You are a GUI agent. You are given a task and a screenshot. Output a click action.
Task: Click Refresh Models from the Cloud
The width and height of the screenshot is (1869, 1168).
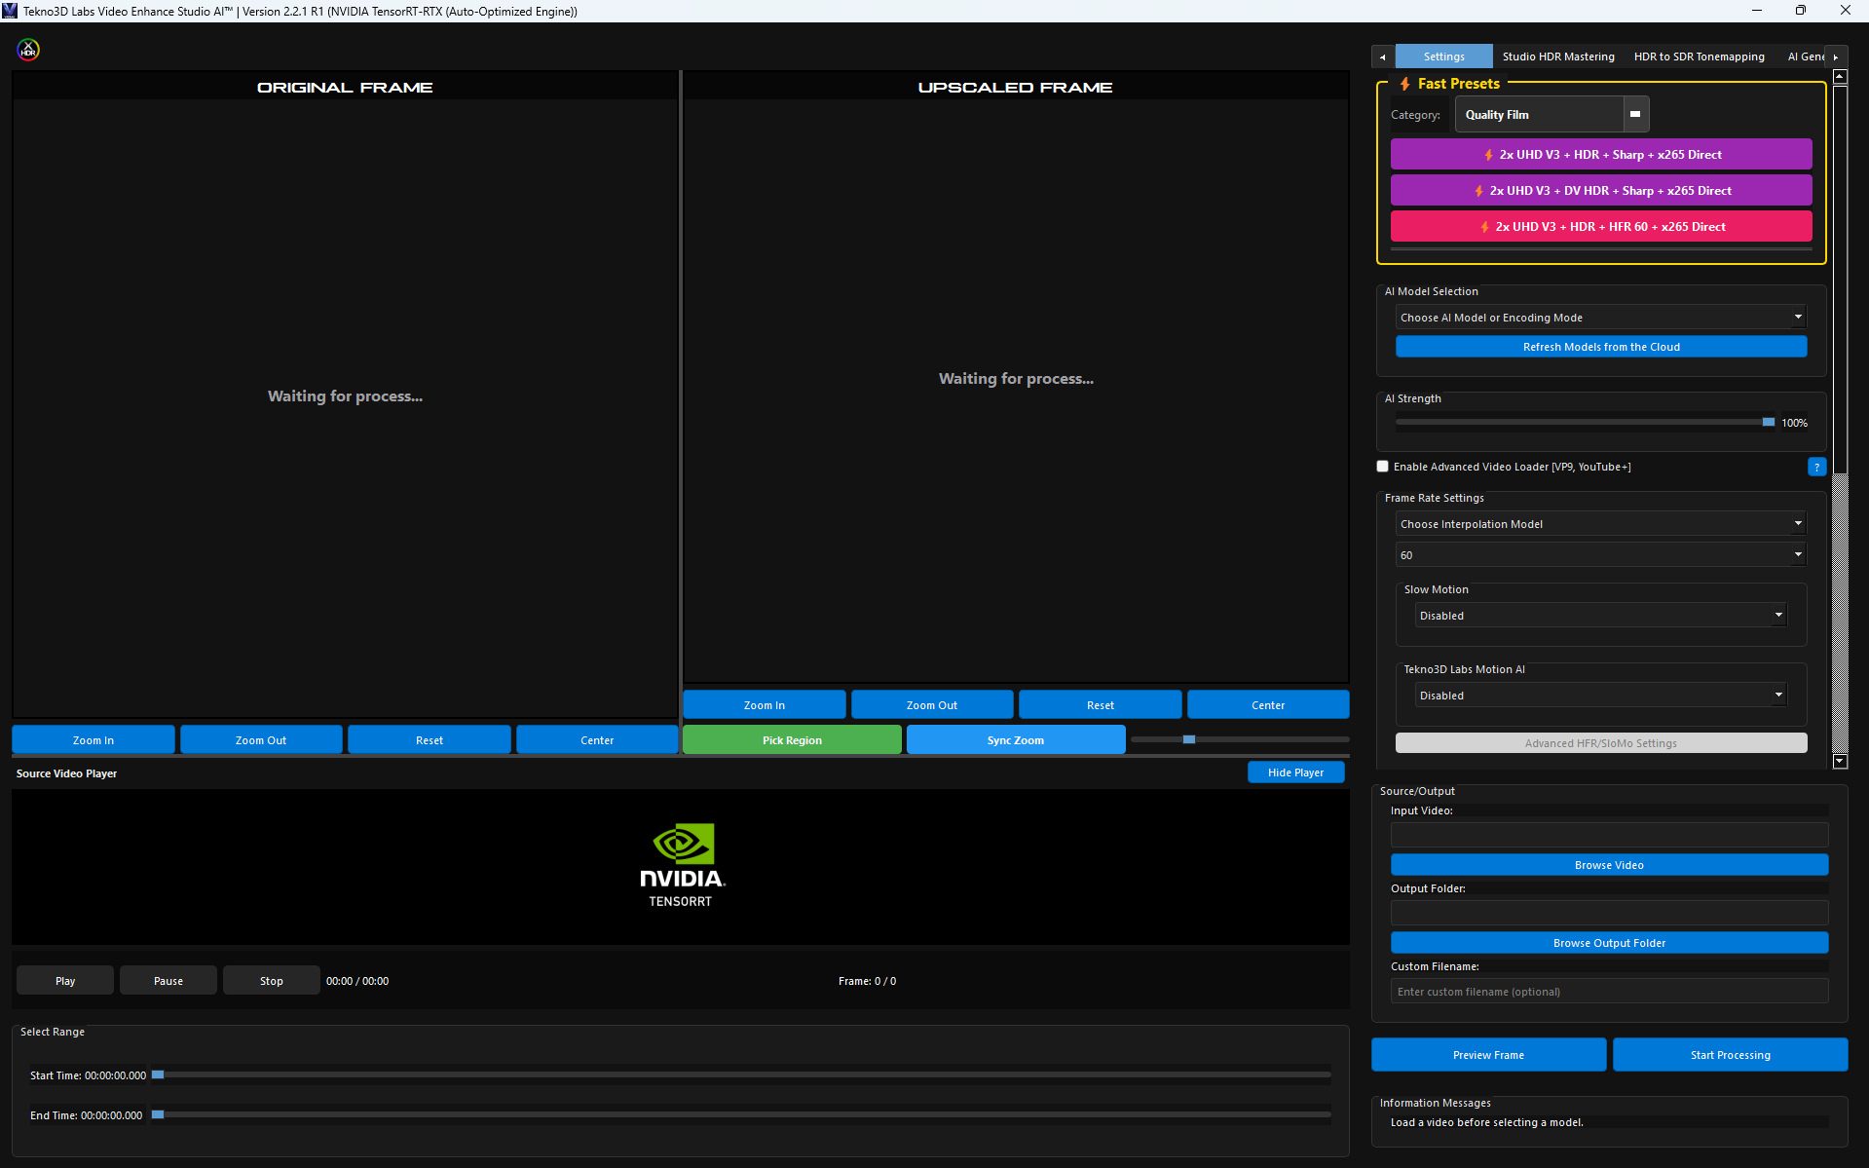point(1601,347)
